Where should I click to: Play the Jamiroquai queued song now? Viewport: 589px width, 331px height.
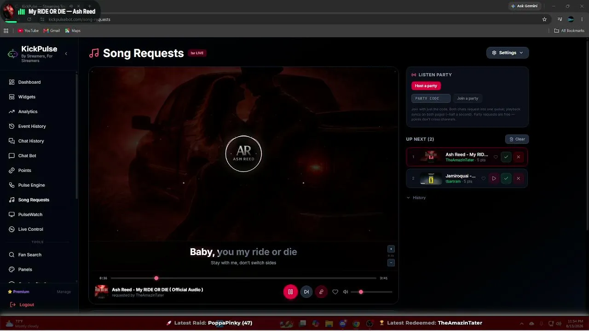(494, 178)
